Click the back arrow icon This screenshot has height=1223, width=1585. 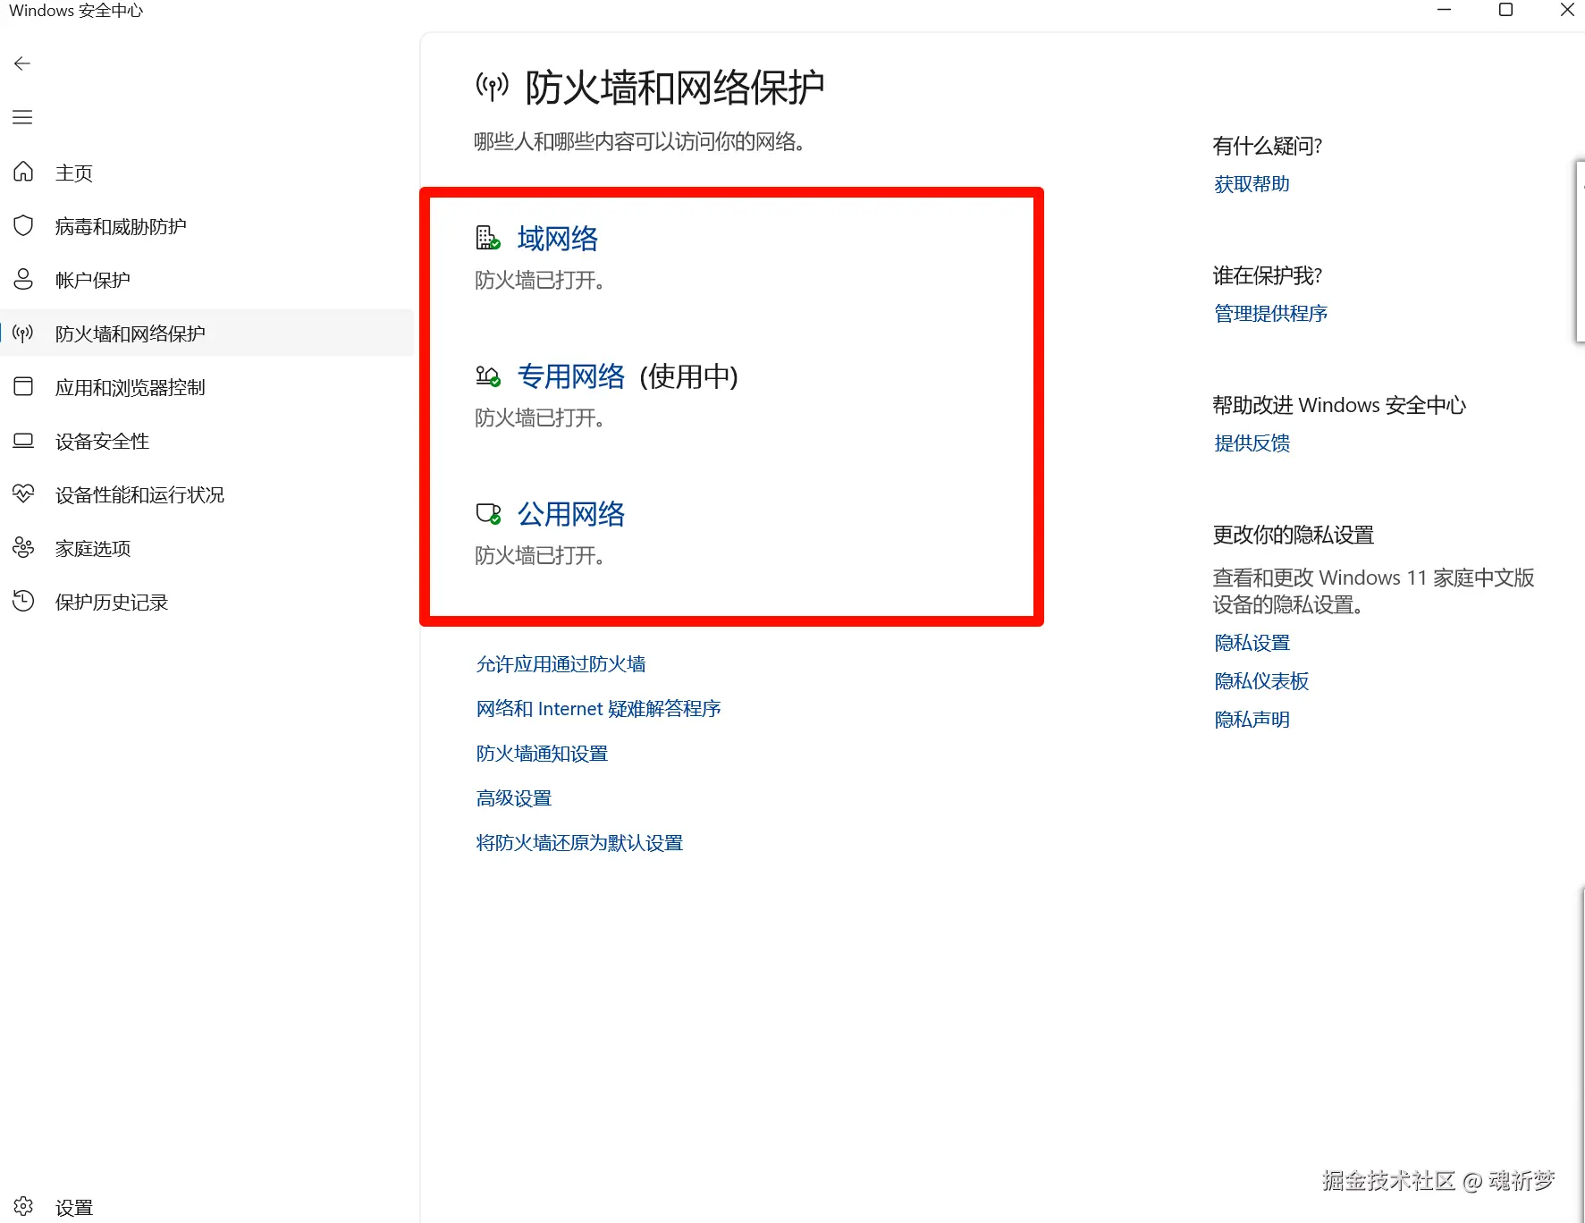pos(22,63)
